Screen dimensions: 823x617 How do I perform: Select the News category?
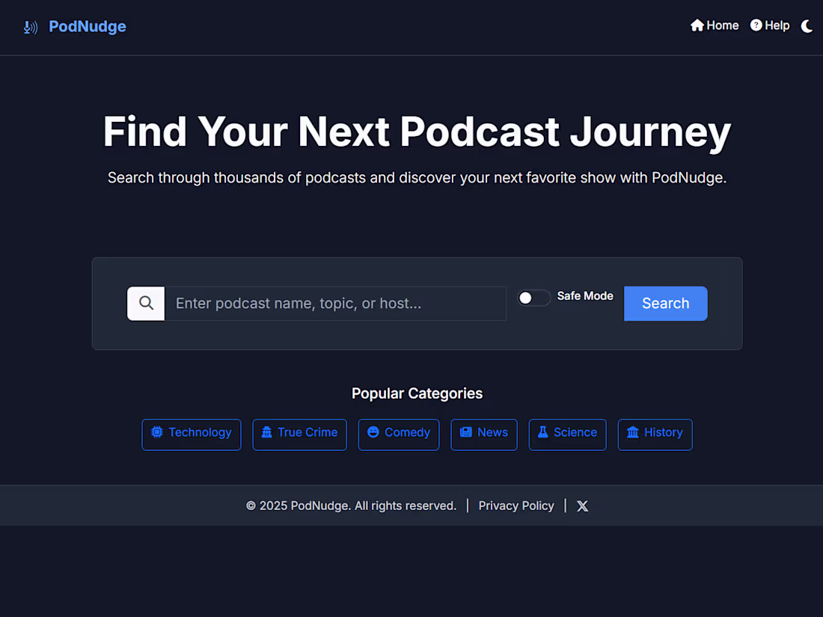click(x=483, y=432)
